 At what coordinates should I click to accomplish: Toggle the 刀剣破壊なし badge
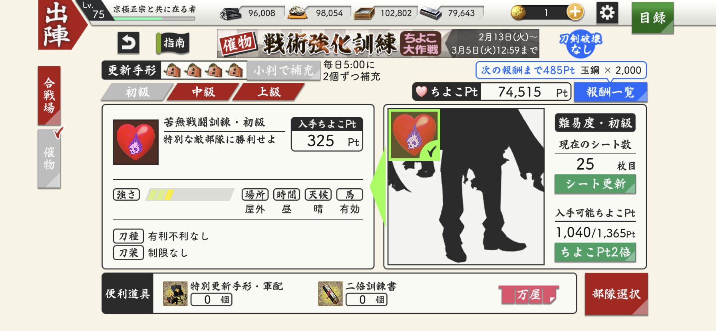coord(581,44)
